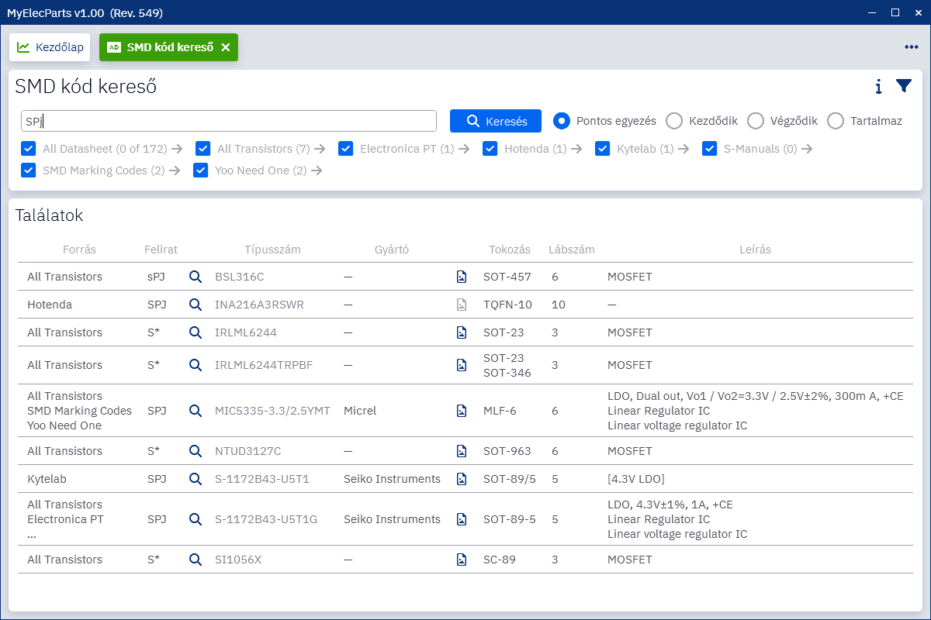Follow arrow link next to Kytelab
Viewport: 931px width, 620px height.
pyautogui.click(x=684, y=149)
